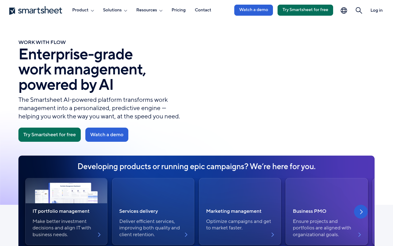Image resolution: width=393 pixels, height=246 pixels.
Task: Click the Marketing management card arrow
Action: 273,235
